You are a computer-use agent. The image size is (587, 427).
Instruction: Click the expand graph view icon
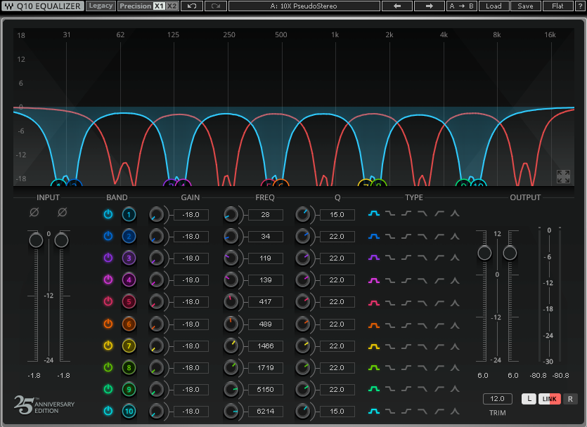coord(563,176)
